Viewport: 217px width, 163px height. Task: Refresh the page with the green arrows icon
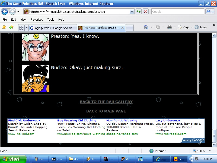click(x=139, y=12)
